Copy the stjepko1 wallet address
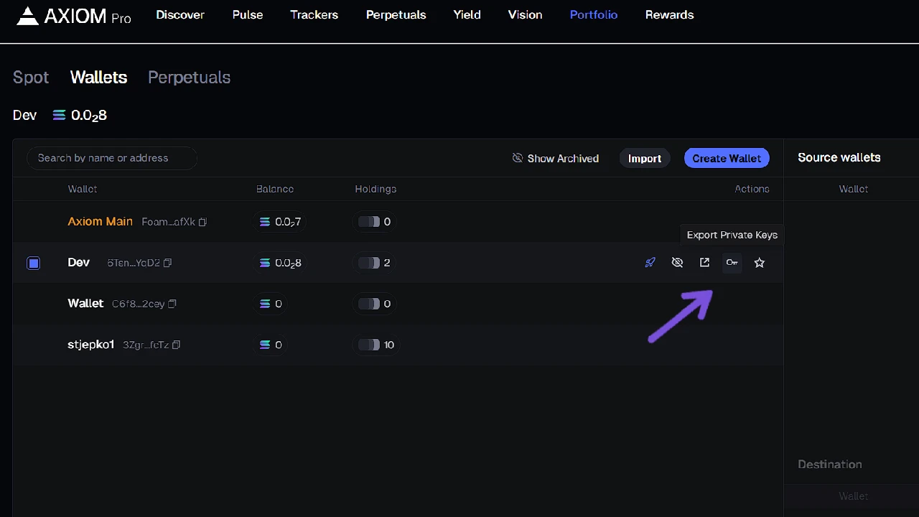This screenshot has height=517, width=919. pyautogui.click(x=176, y=345)
